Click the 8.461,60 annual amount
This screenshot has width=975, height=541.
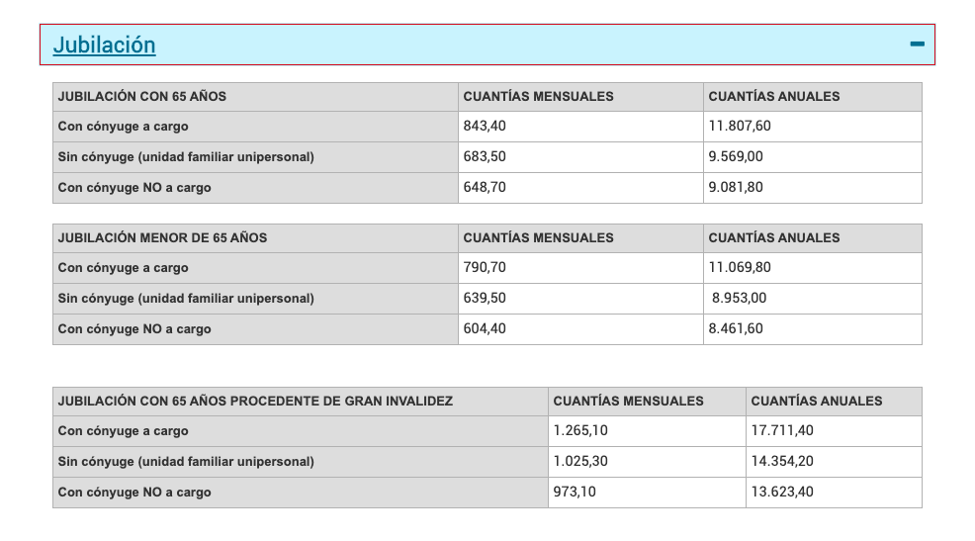[x=736, y=328]
